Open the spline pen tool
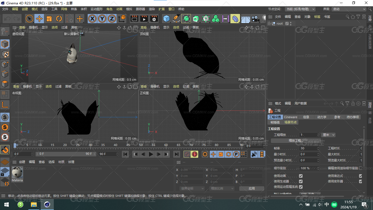Image resolution: width=373 pixels, height=210 pixels. (x=176, y=19)
